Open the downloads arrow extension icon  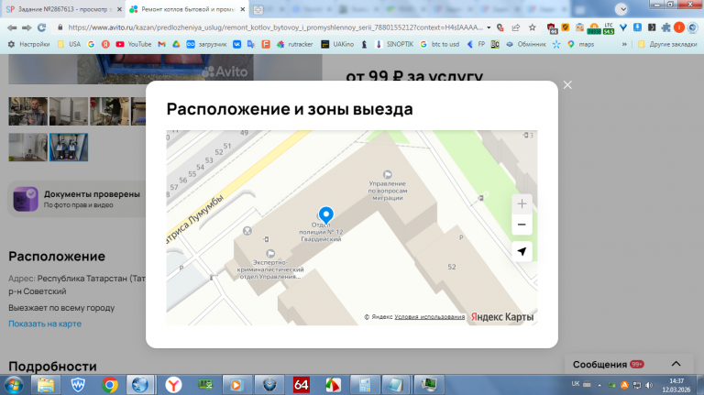pyautogui.click(x=637, y=27)
